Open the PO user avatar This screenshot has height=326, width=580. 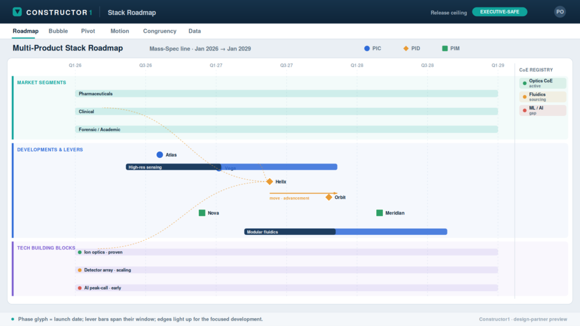coord(560,12)
